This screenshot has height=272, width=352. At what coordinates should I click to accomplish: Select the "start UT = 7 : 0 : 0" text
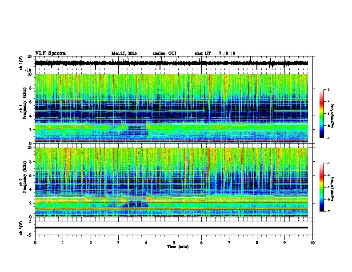coord(215,53)
